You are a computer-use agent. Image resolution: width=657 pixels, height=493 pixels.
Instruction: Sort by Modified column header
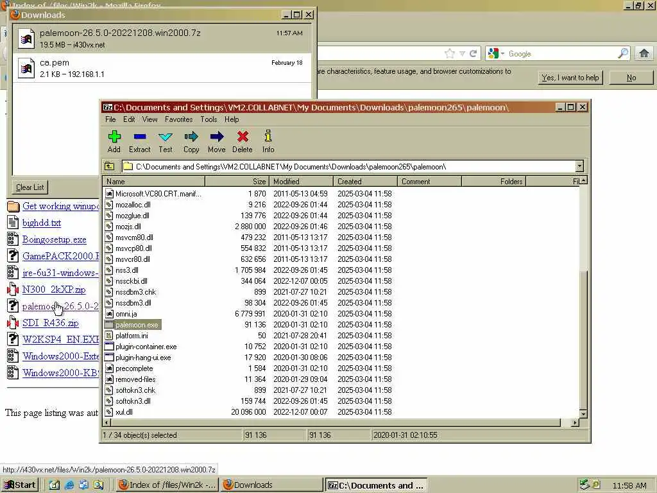(302, 182)
